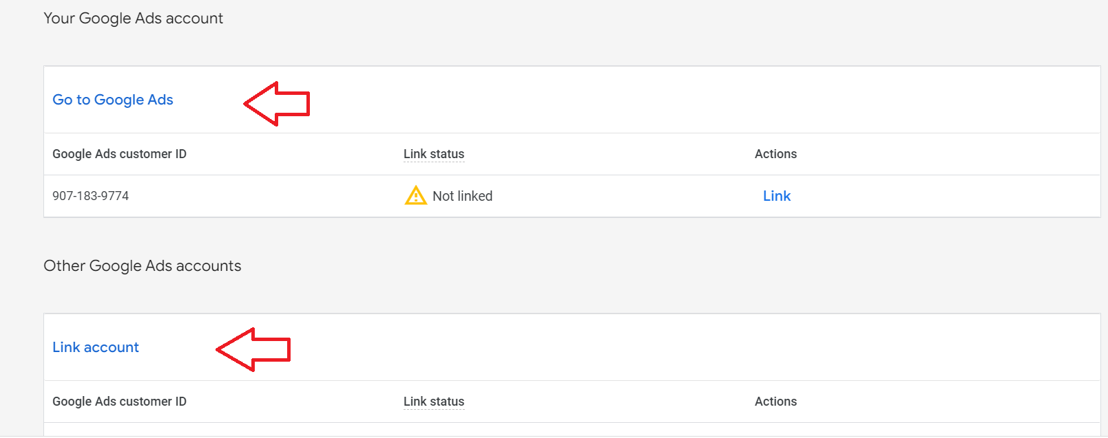
Task: Click Actions header in Other accounts table
Action: click(776, 402)
